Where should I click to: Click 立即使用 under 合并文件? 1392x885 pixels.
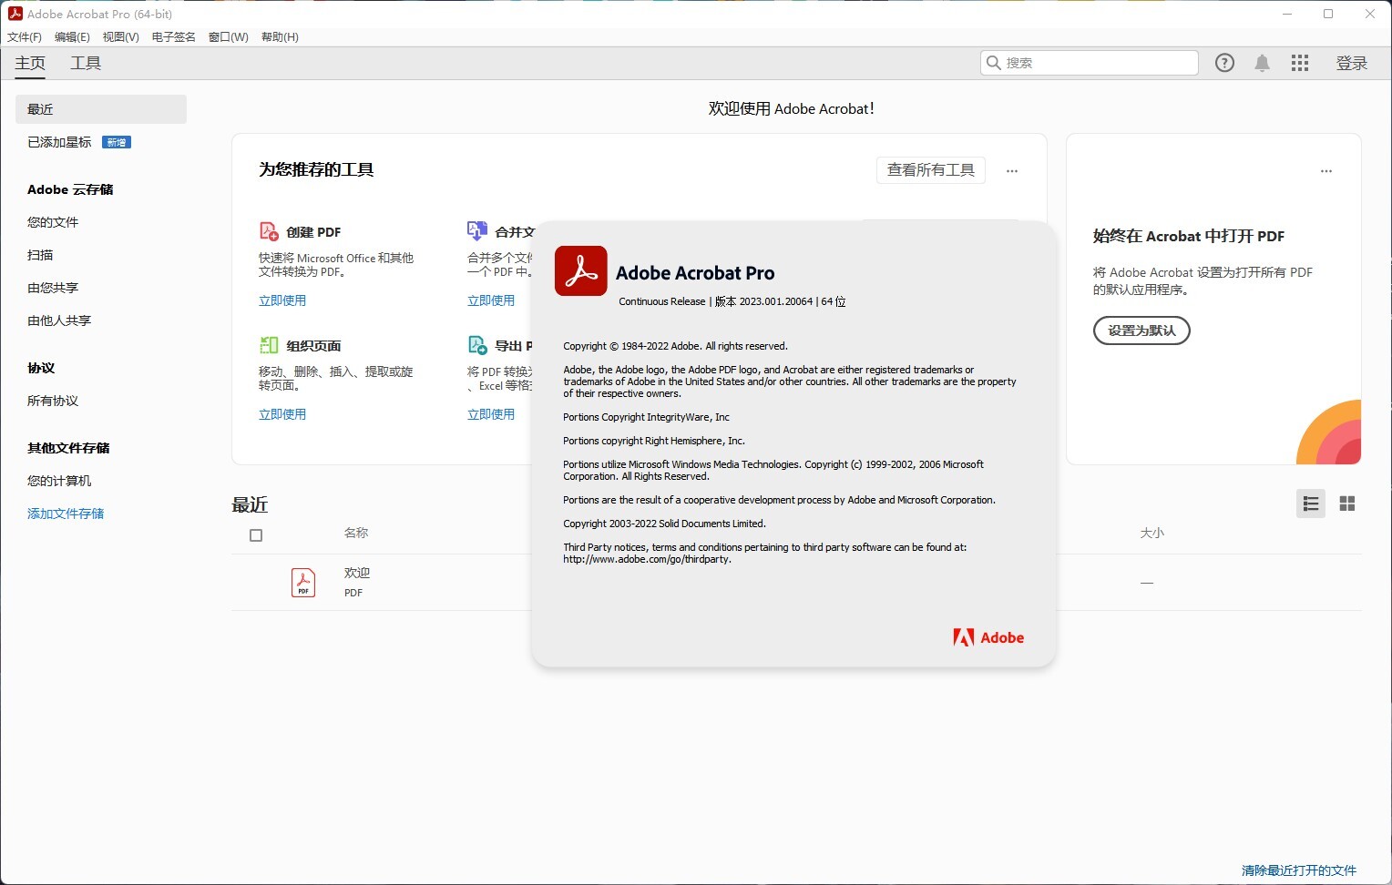click(x=491, y=300)
